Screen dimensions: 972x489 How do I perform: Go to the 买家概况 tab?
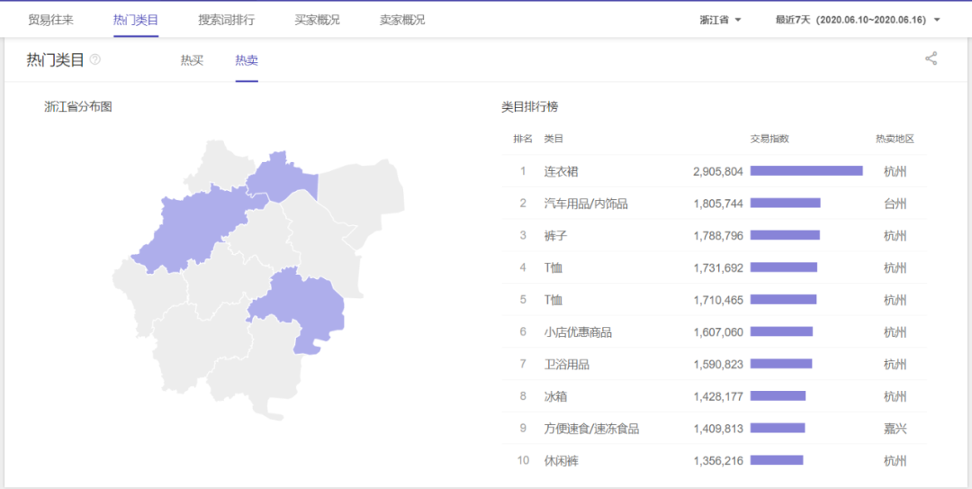(x=317, y=20)
